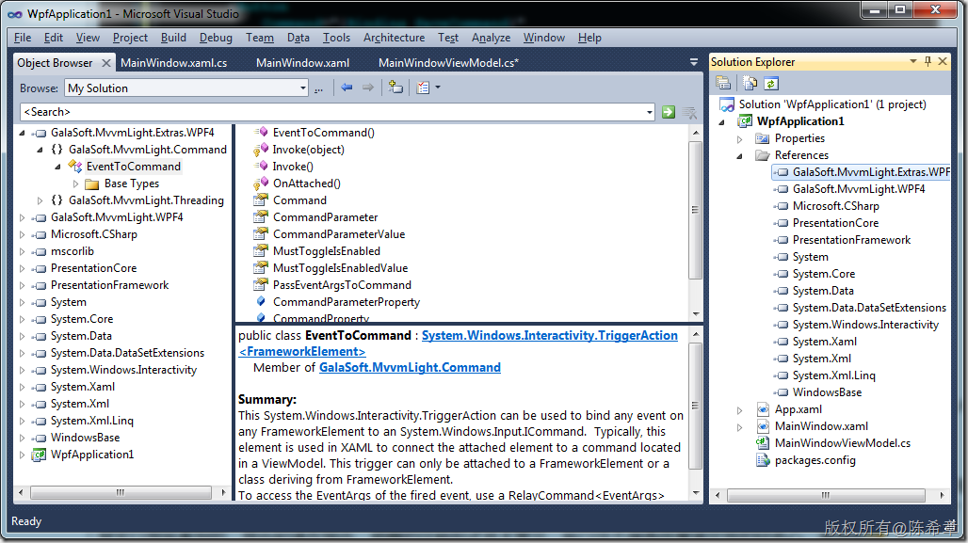This screenshot has height=543, width=968.
Task: Select GalaSoft.MvvmLight.WPF4 reference in Solution Explorer
Action: click(x=859, y=189)
